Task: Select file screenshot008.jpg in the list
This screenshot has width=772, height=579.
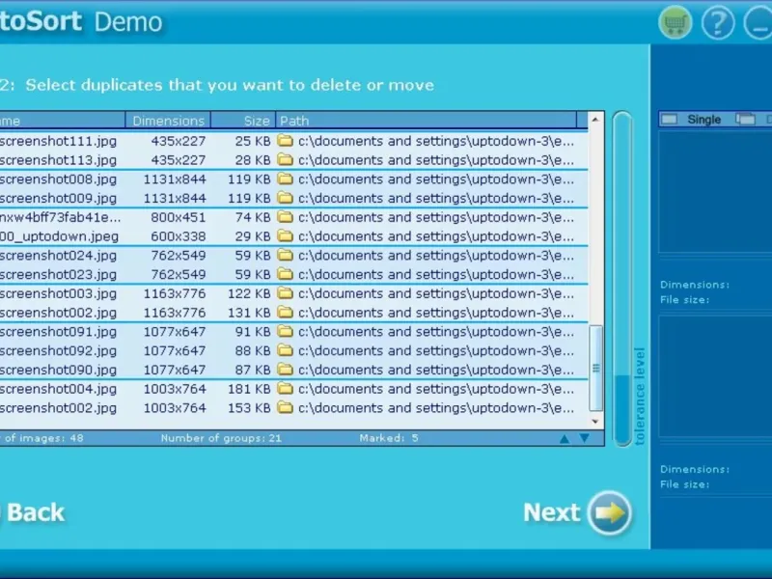Action: tap(58, 179)
